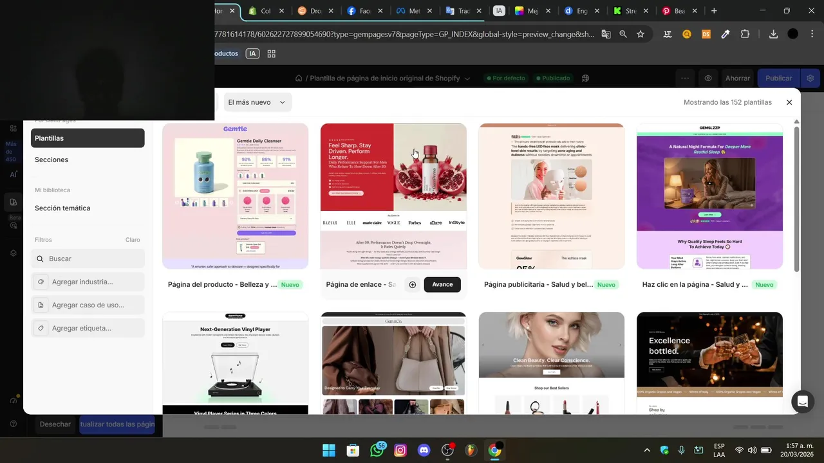
Task: Switch to the Pinterest 'Bea' tab
Action: 679,11
